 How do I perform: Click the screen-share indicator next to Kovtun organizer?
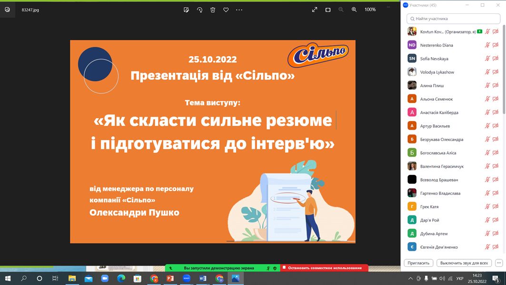click(480, 31)
